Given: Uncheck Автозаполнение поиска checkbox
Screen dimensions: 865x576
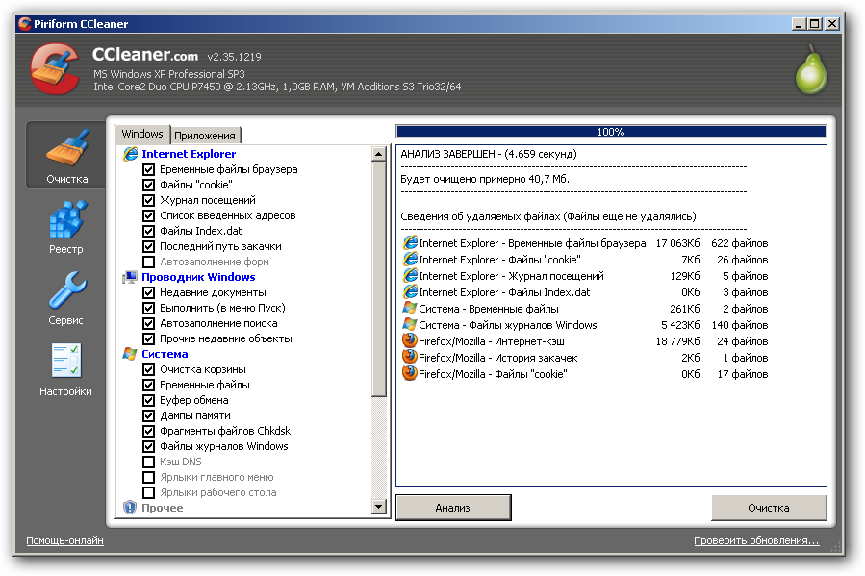Looking at the screenshot, I should point(148,323).
